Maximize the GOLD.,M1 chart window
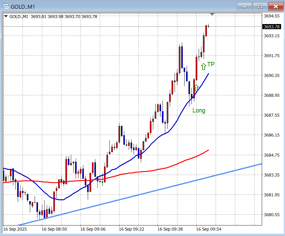 pos(260,6)
